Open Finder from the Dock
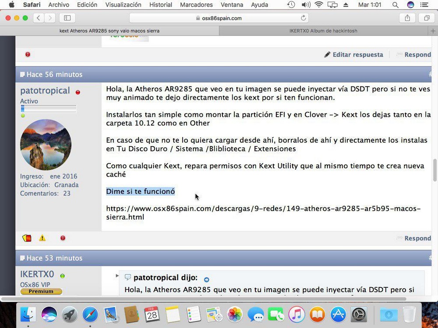This screenshot has height=328, width=438. 28,314
